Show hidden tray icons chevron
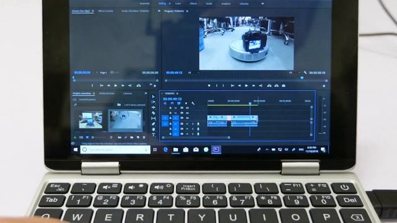The height and width of the screenshot is (223, 397). click(x=267, y=150)
